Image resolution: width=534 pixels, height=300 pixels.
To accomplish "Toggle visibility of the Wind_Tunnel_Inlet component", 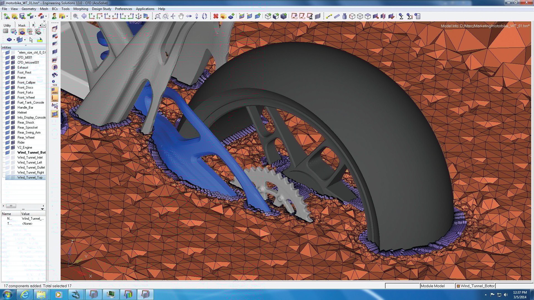I will point(8,157).
